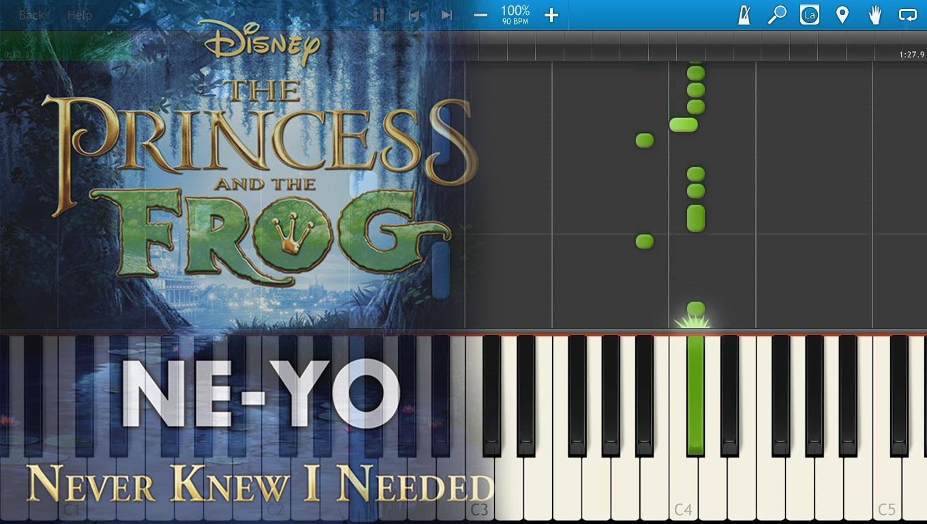
Task: Play the D4 white key right of C4
Action: [x=712, y=489]
